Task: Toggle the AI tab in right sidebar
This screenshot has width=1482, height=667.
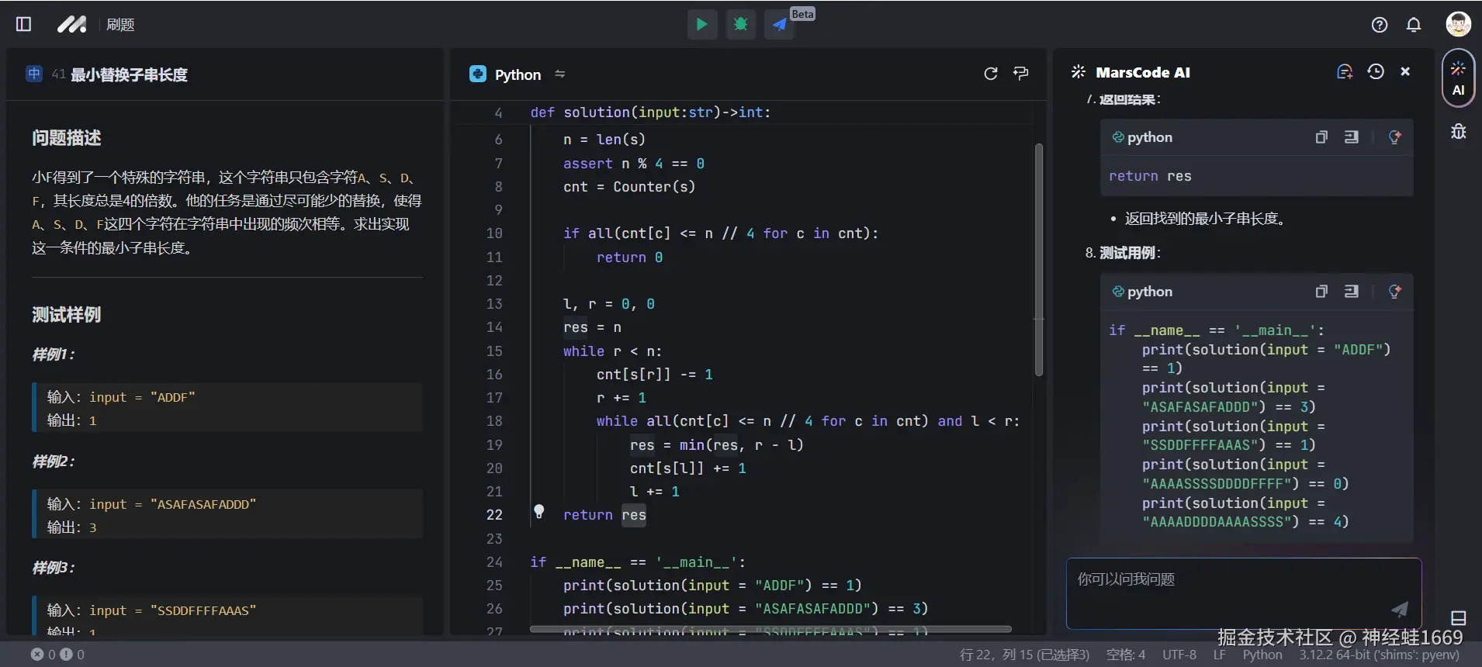Action: (x=1458, y=78)
